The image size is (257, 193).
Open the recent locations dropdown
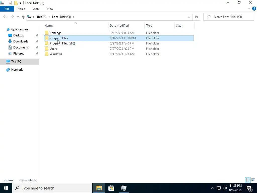pos(18,17)
